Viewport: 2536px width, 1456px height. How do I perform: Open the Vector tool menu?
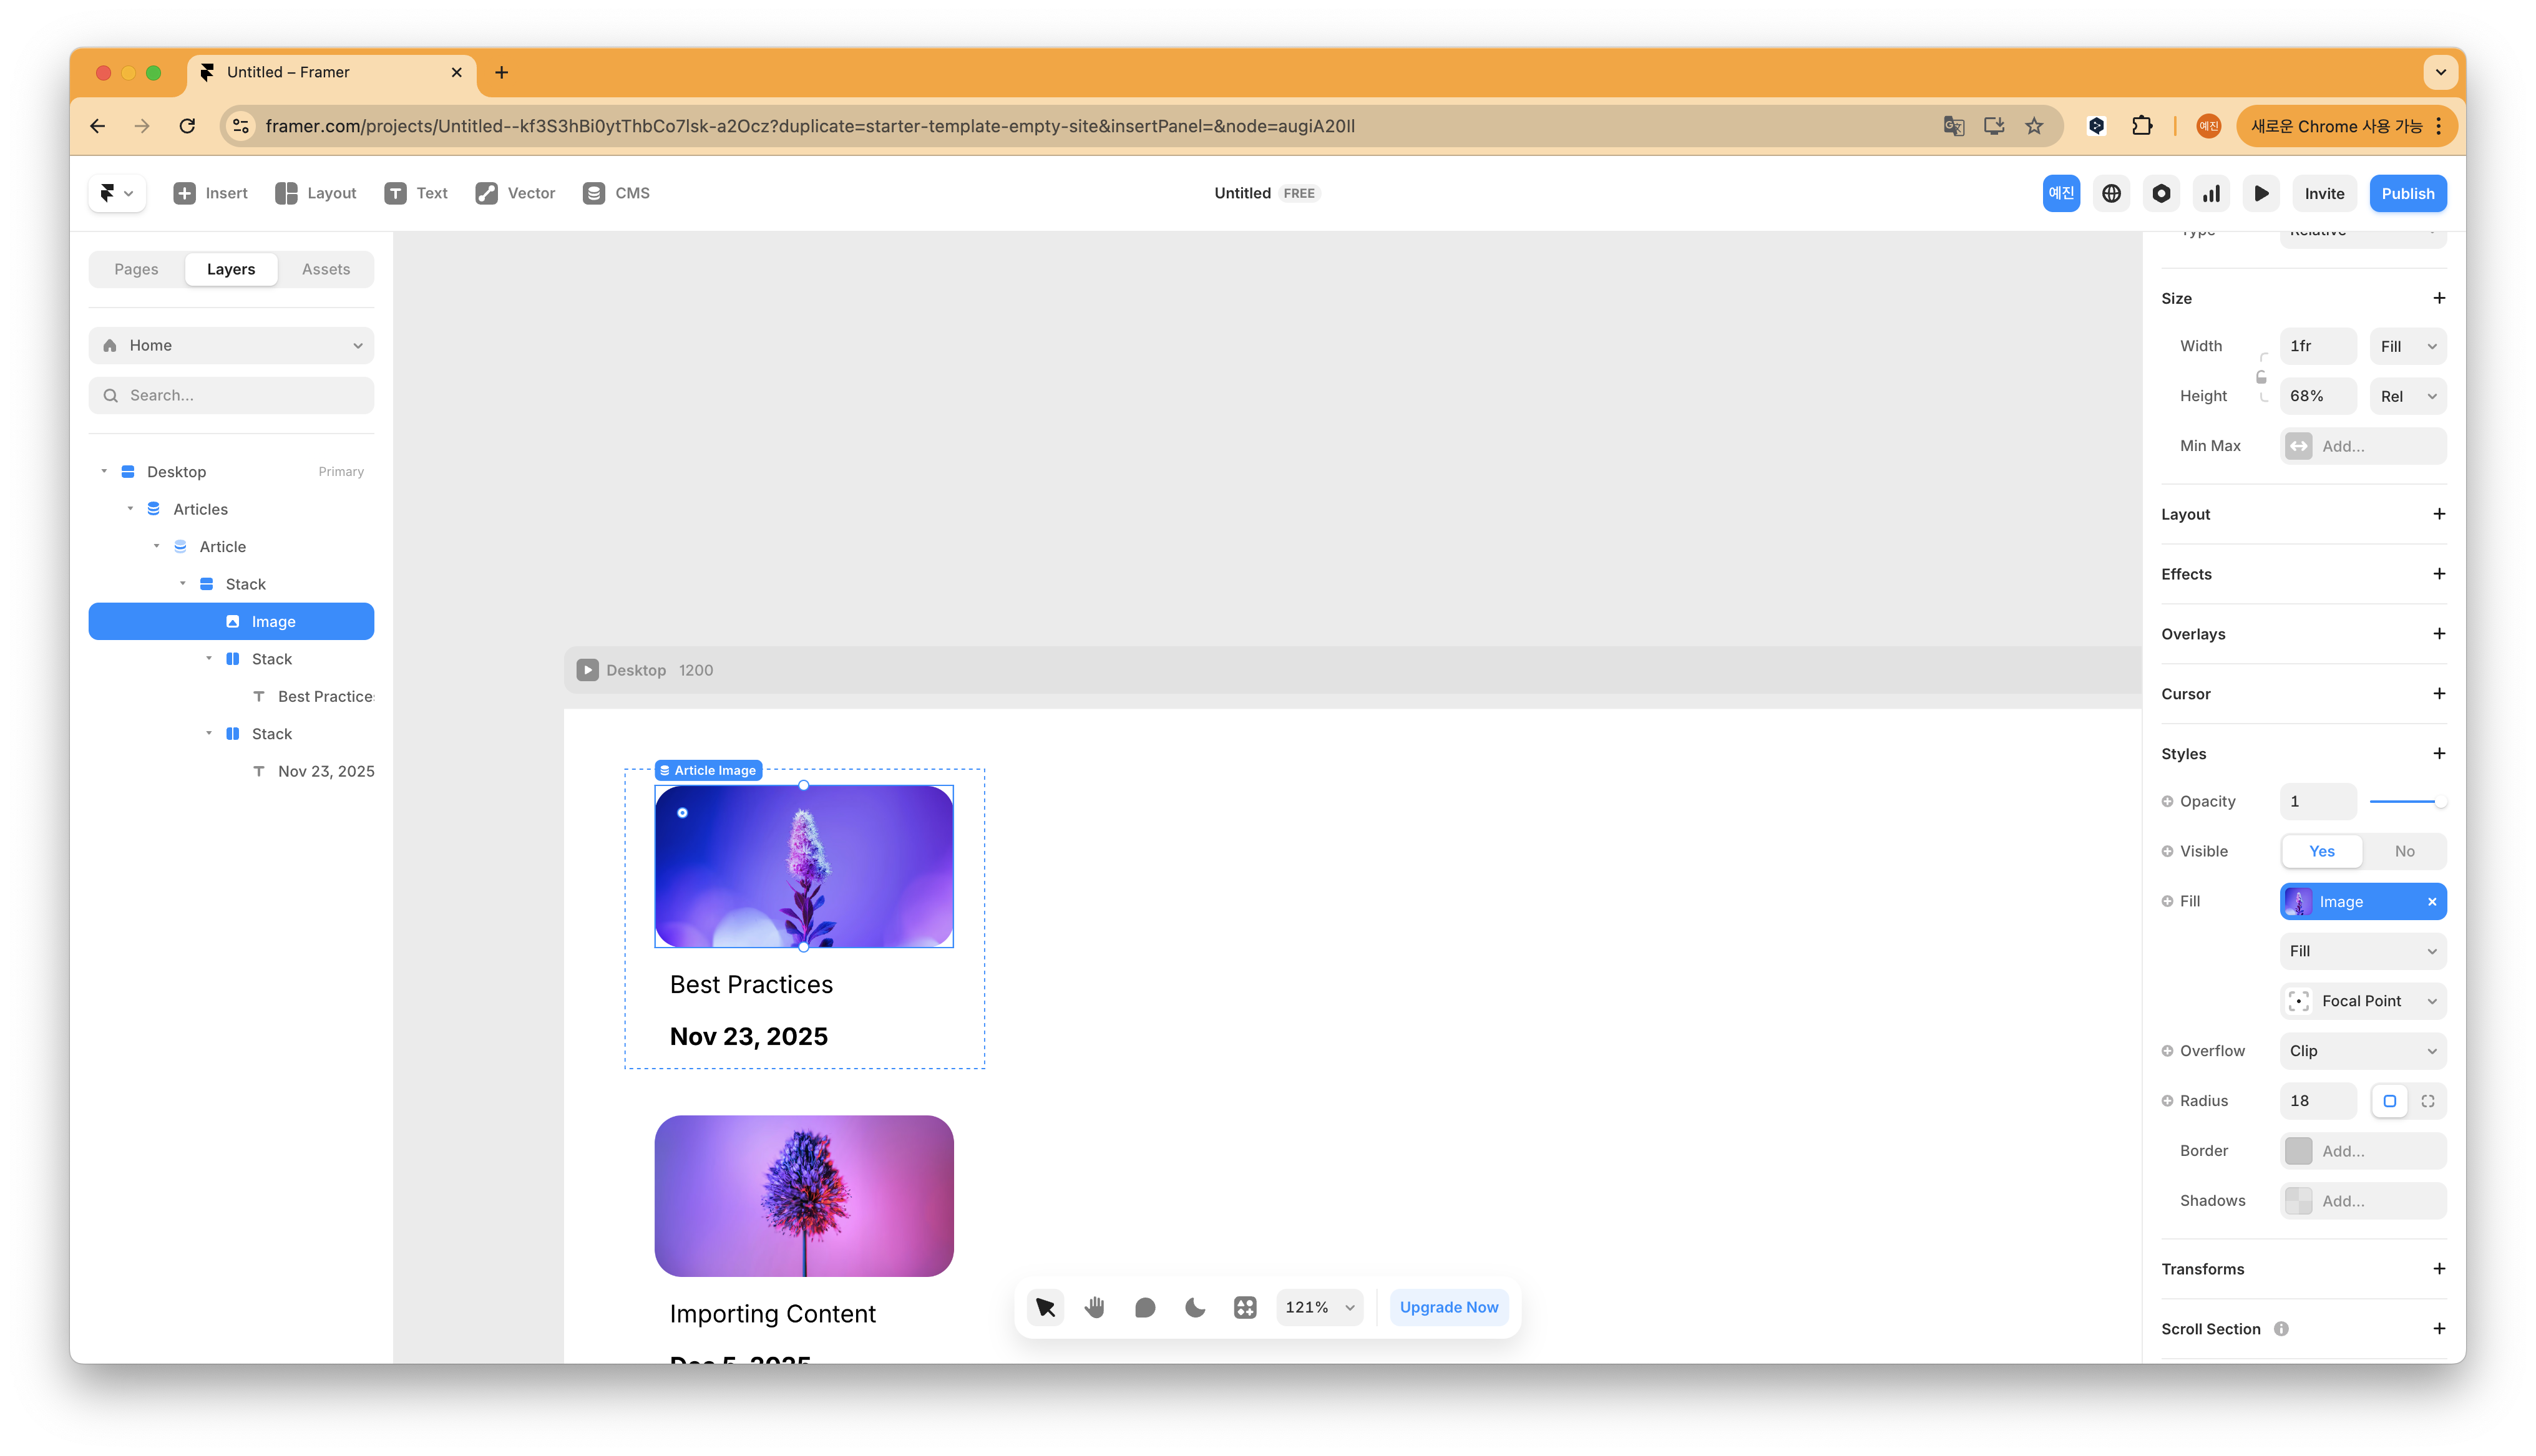point(515,193)
